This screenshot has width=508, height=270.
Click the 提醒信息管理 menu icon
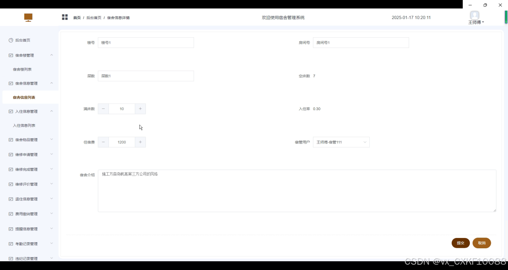pyautogui.click(x=11, y=229)
